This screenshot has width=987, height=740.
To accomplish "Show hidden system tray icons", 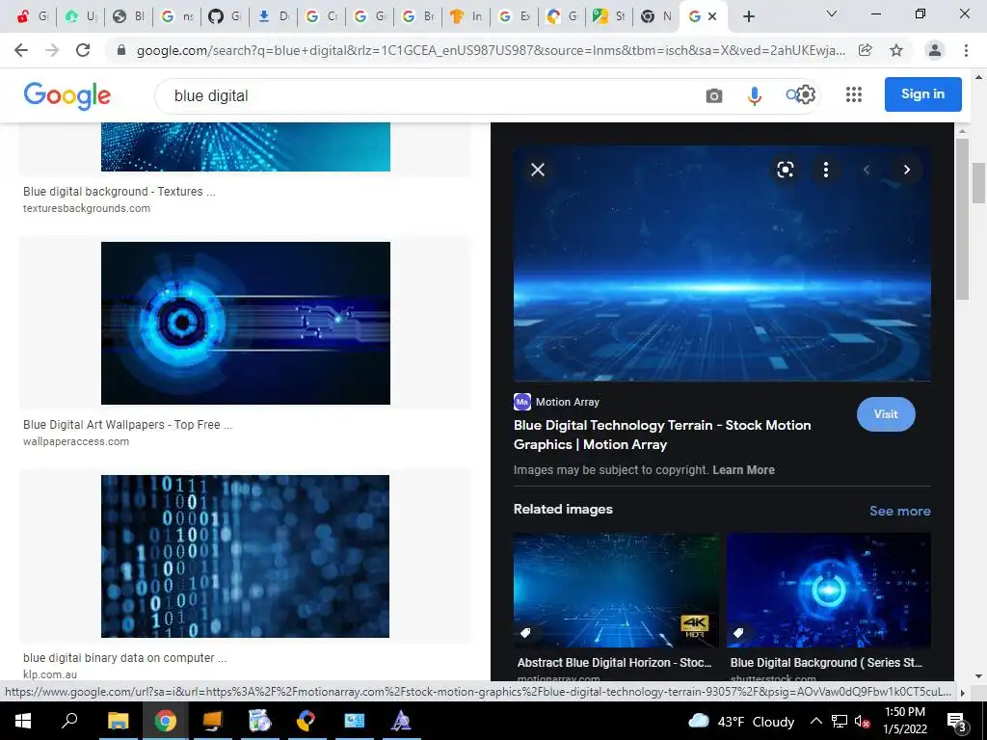I will click(815, 721).
